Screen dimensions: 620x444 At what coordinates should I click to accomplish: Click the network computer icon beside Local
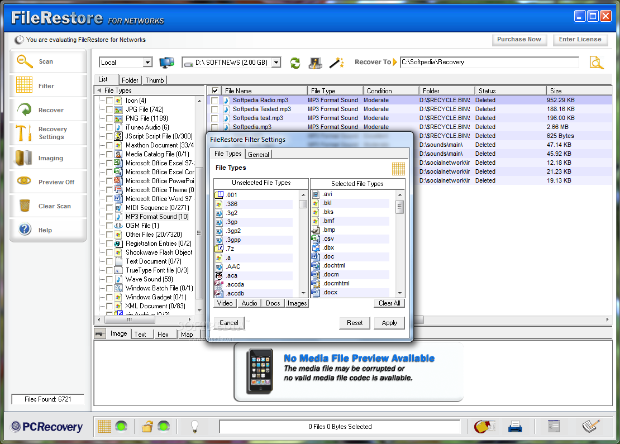click(x=166, y=63)
